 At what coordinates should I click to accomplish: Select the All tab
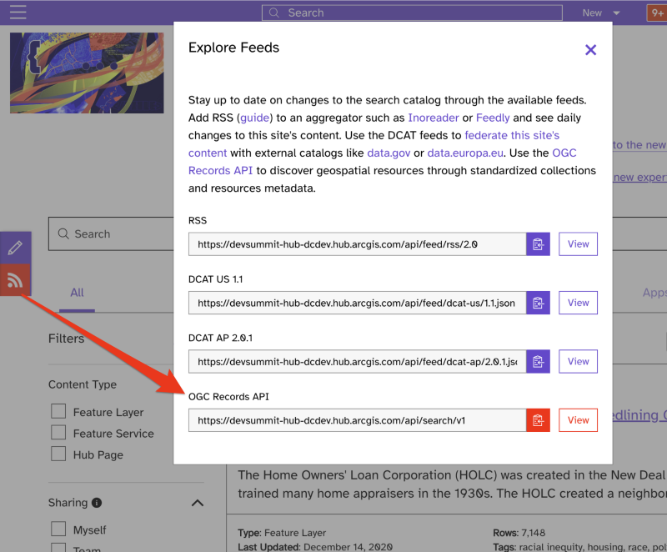click(77, 293)
